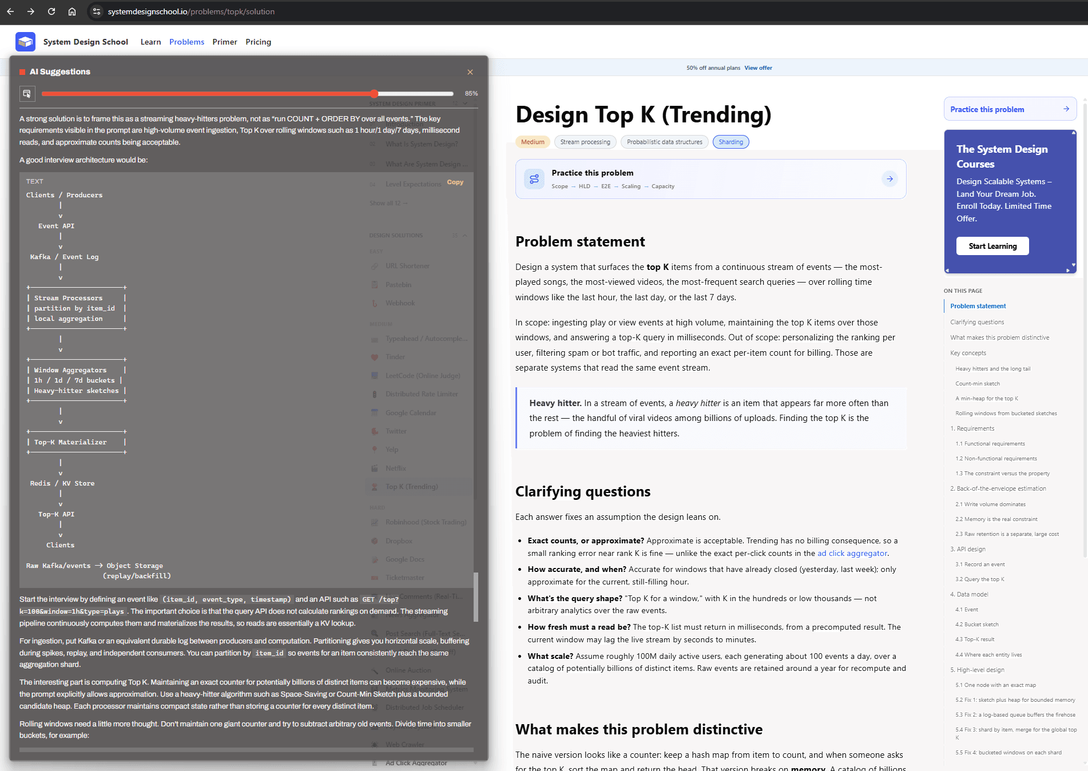1088x771 pixels.
Task: Click the flow icon in Practice card
Action: coord(534,179)
